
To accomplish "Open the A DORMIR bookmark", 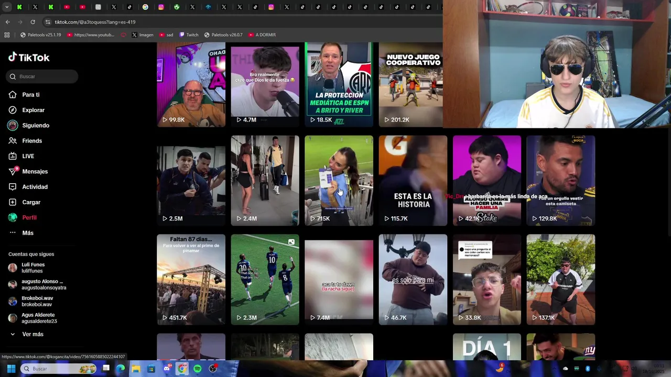I will tap(262, 35).
